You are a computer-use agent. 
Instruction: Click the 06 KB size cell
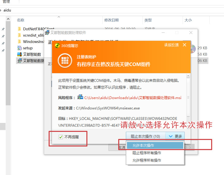point(203,61)
